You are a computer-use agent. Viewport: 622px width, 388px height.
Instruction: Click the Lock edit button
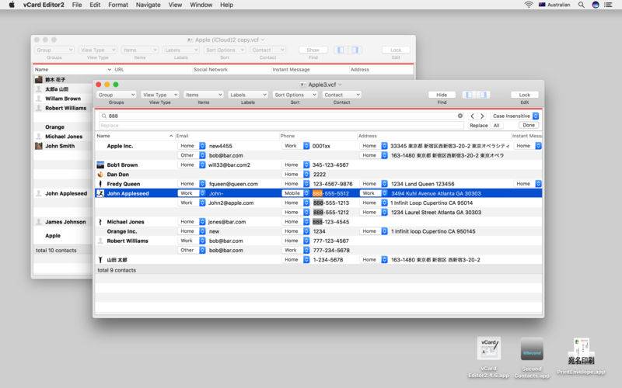[x=524, y=95]
